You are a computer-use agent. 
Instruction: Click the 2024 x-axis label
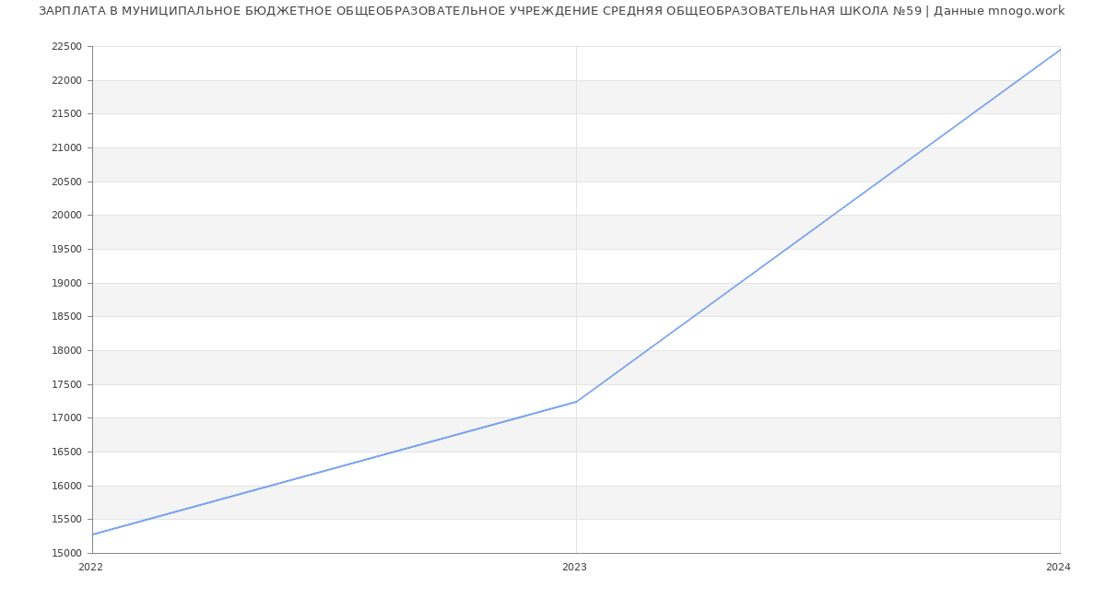point(1058,568)
